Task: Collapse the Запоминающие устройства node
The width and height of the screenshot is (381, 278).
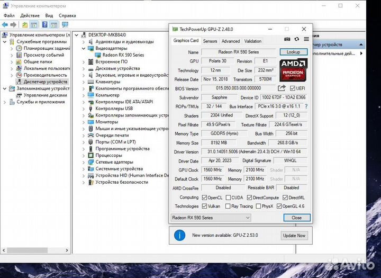Action: click(5, 88)
